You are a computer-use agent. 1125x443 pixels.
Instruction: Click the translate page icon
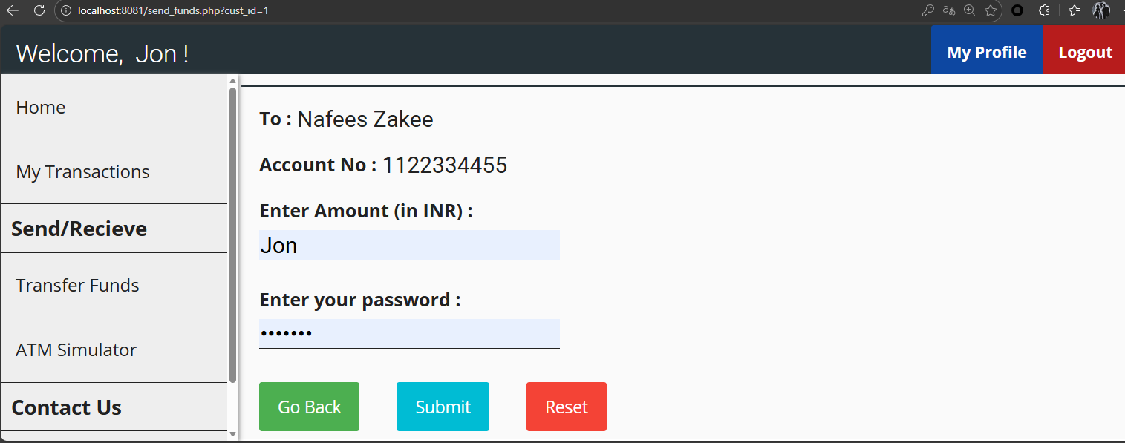click(948, 10)
